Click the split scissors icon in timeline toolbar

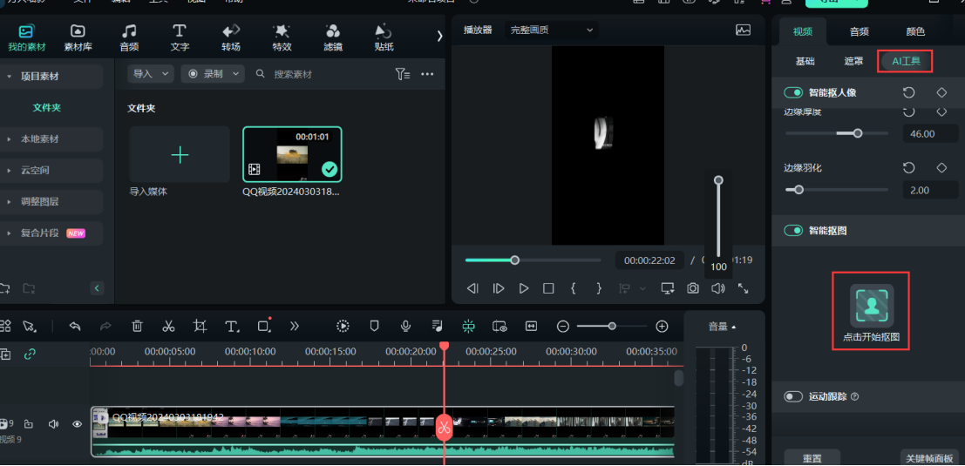(x=168, y=326)
